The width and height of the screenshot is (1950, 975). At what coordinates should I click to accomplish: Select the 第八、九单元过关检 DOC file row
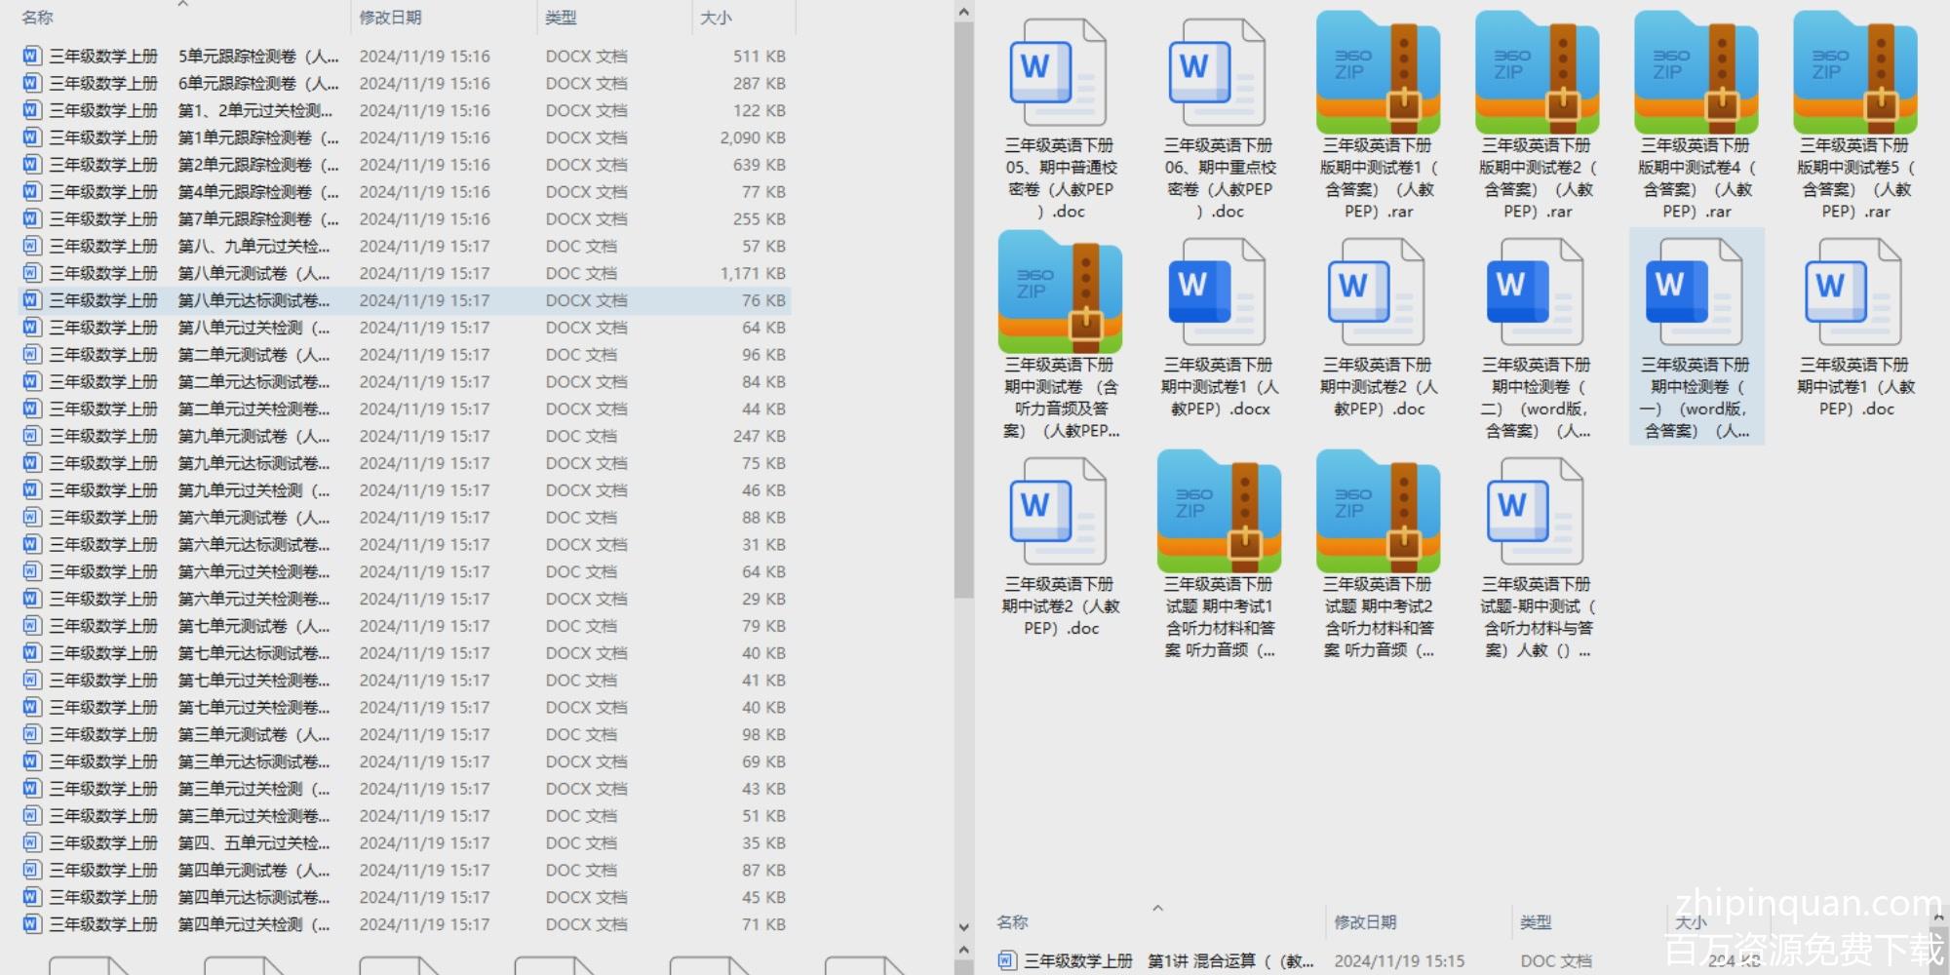pyautogui.click(x=253, y=247)
